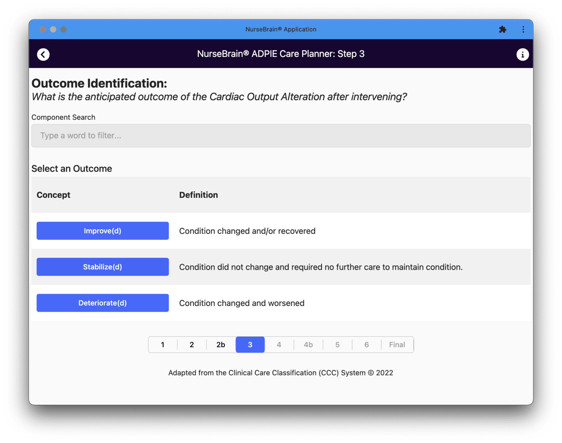The width and height of the screenshot is (562, 443).
Task: Select current step 3 in pagination
Action: coord(250,345)
